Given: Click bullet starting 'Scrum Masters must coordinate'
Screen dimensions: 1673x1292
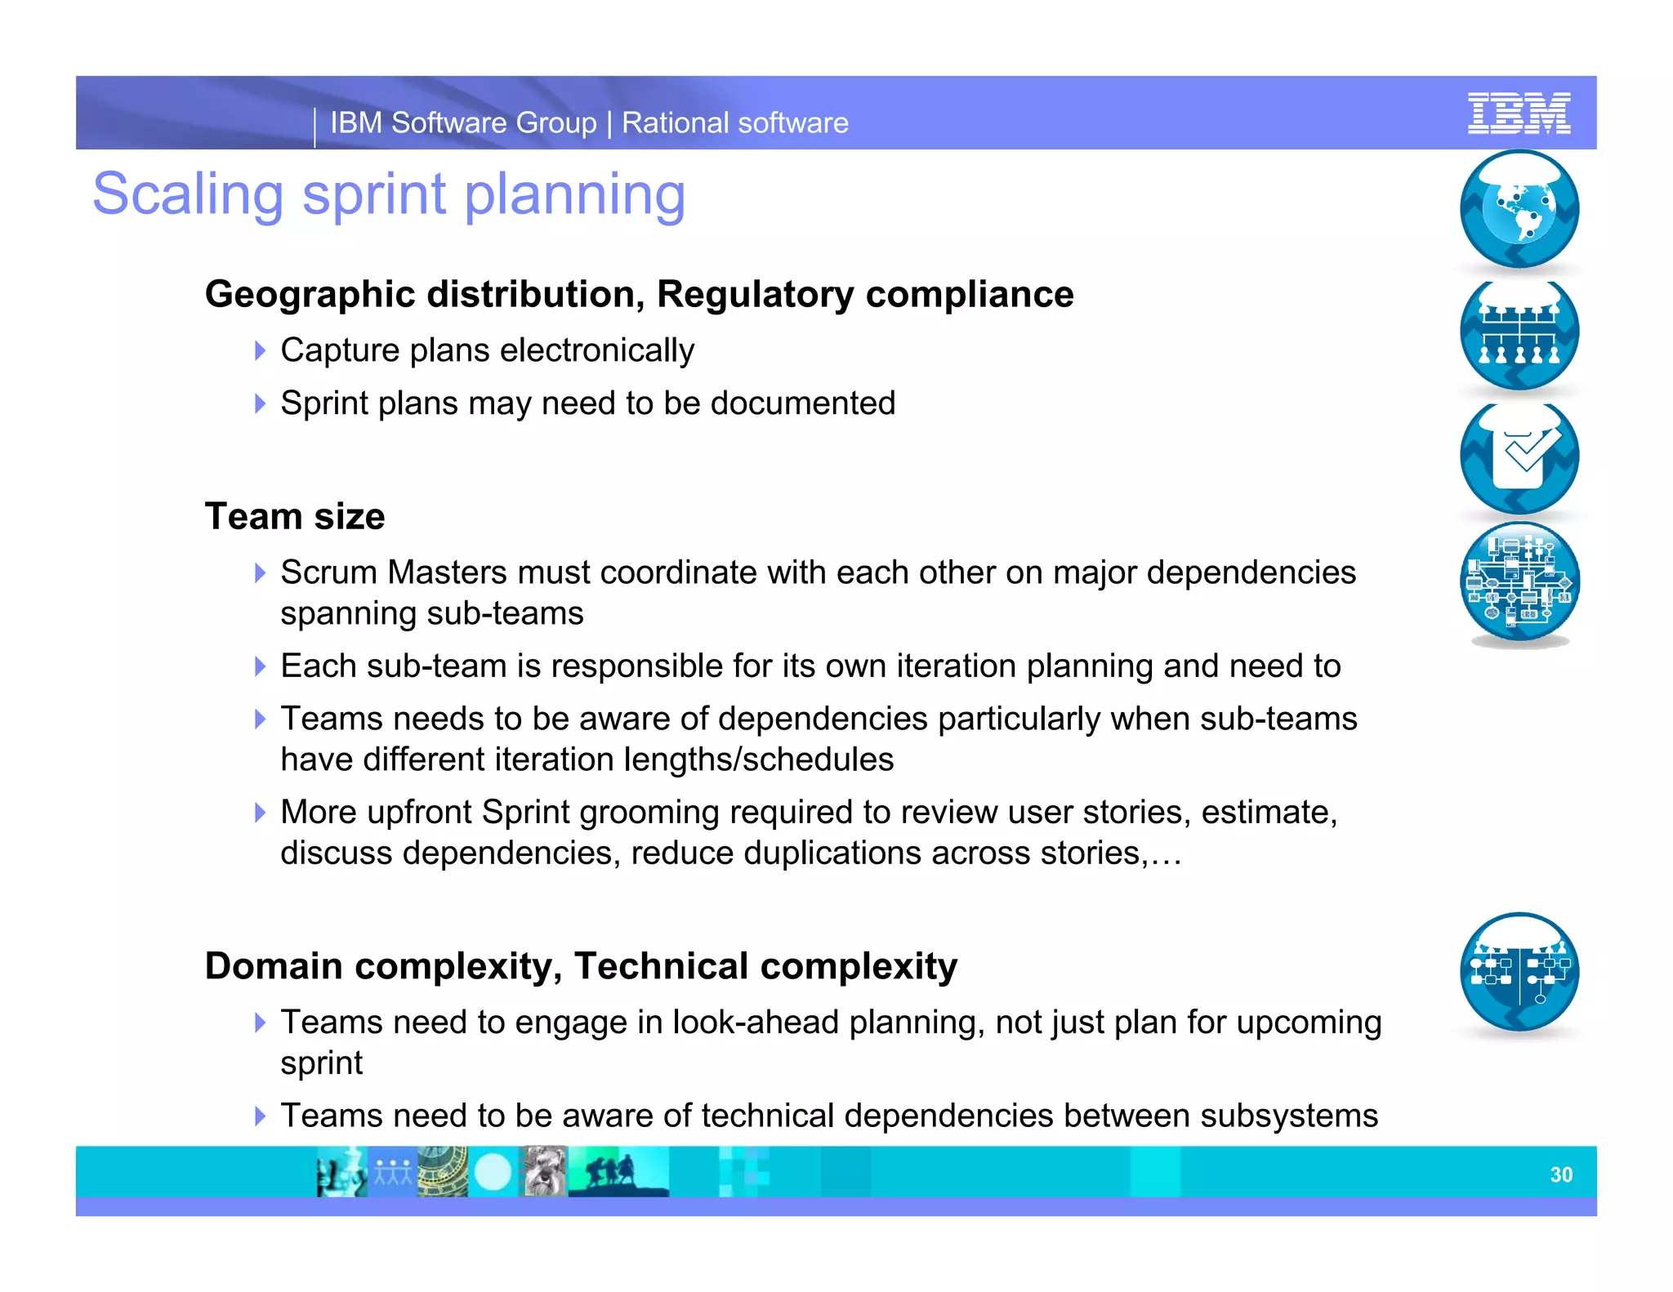Looking at the screenshot, I should click(x=818, y=593).
